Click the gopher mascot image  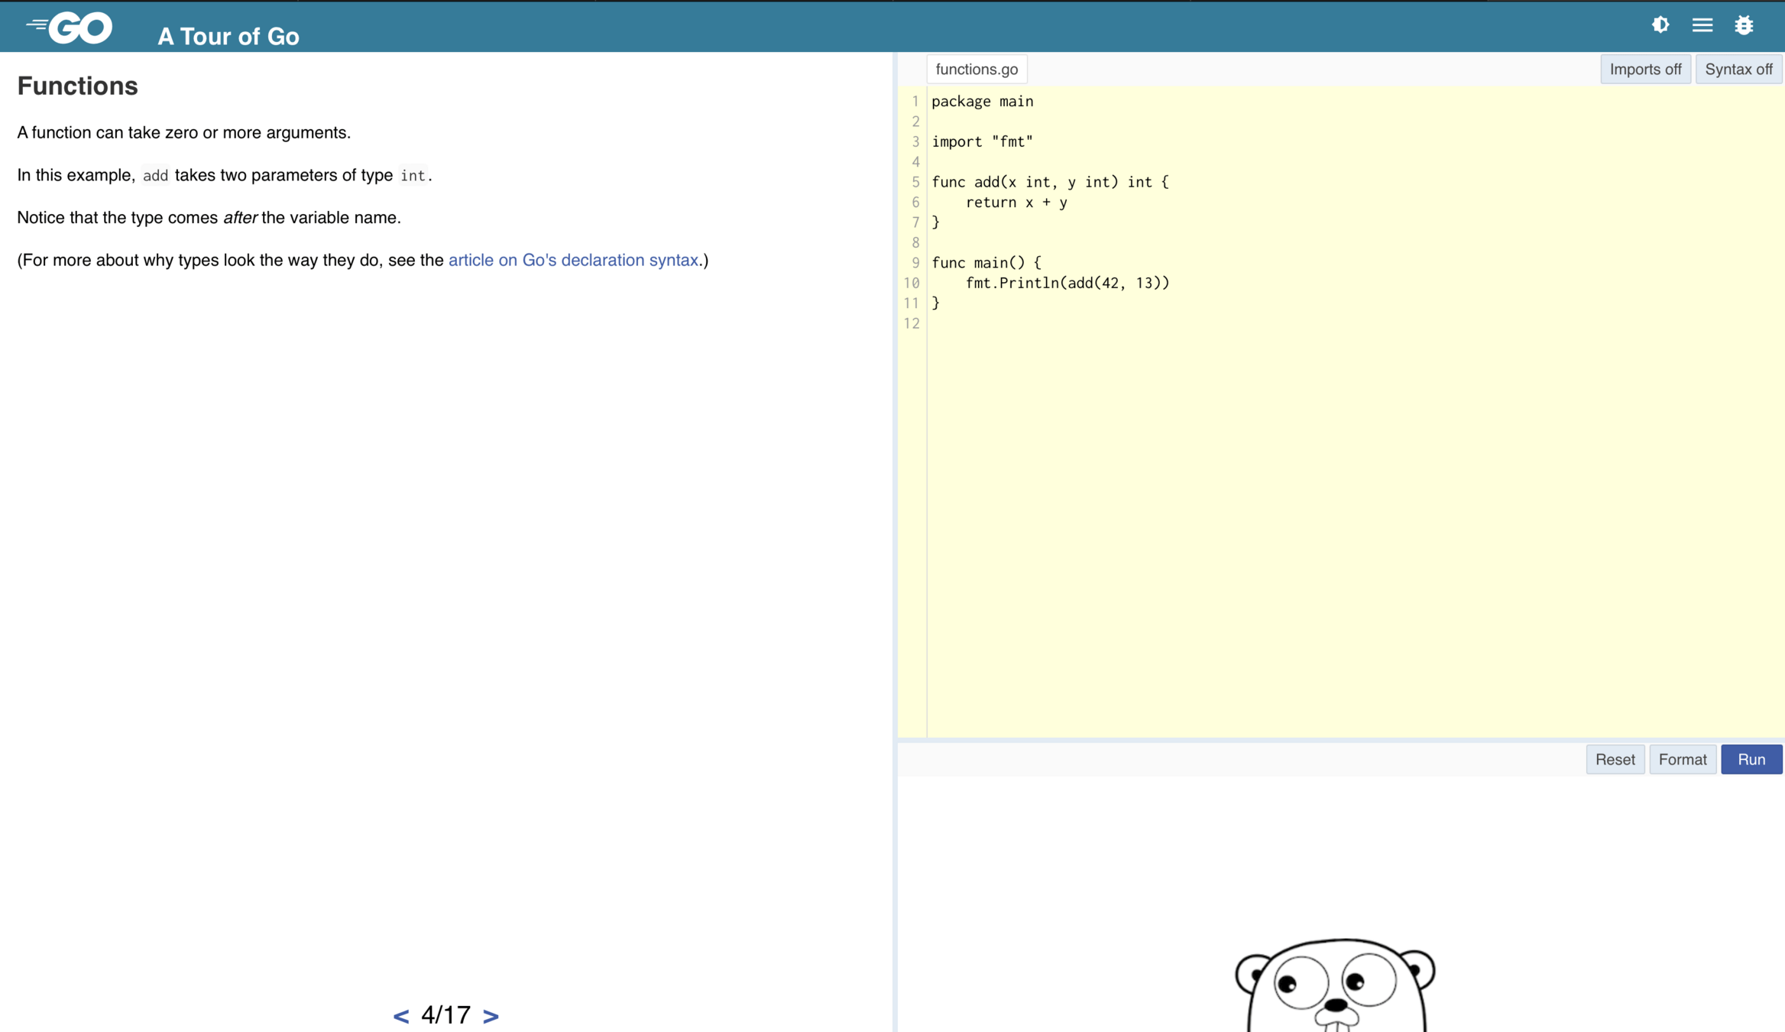tap(1335, 985)
